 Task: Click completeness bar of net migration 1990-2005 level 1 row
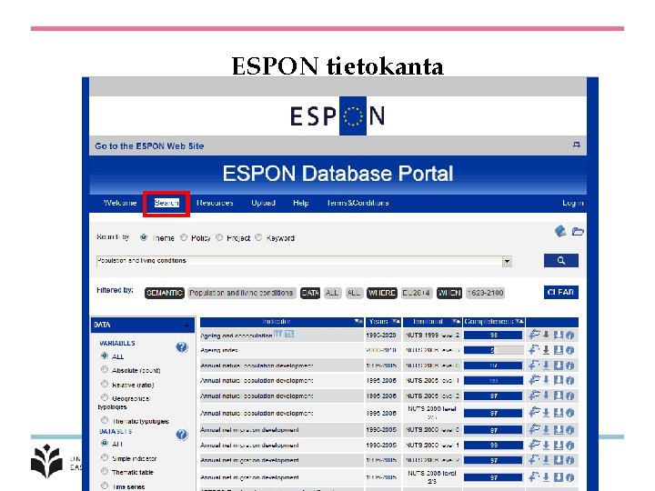(x=493, y=446)
